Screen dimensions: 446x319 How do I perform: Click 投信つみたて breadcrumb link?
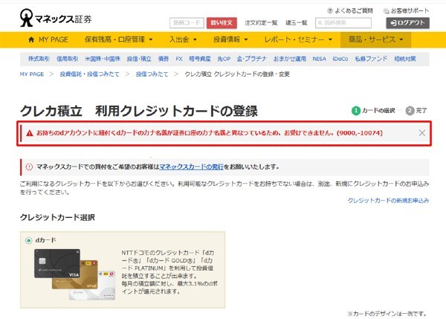tap(152, 74)
